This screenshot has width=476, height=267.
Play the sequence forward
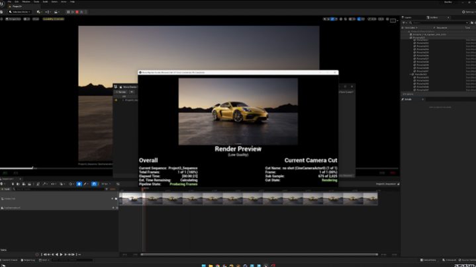pyautogui.click(x=61, y=254)
